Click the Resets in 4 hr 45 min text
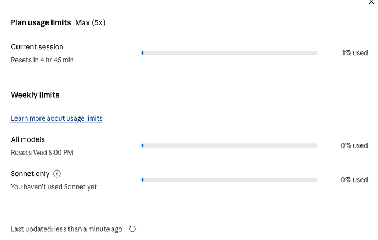Image resolution: width=378 pixels, height=240 pixels. point(42,60)
